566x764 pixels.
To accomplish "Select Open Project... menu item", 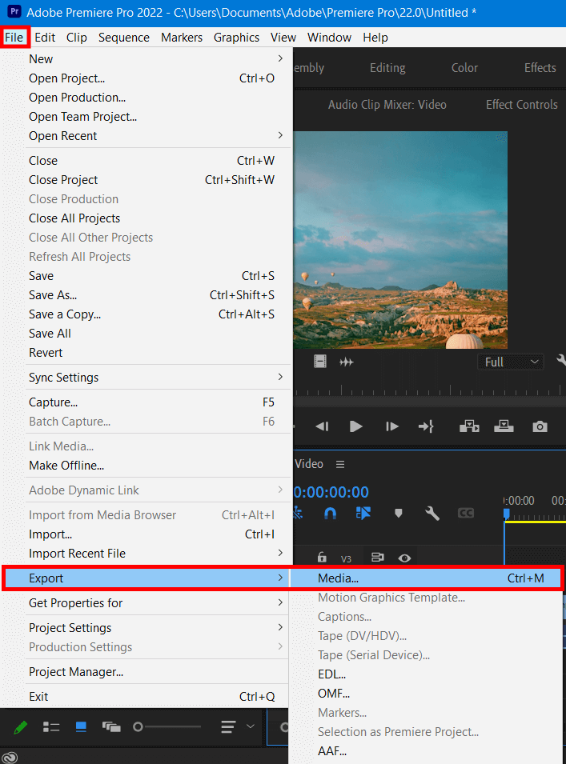I will point(147,78).
